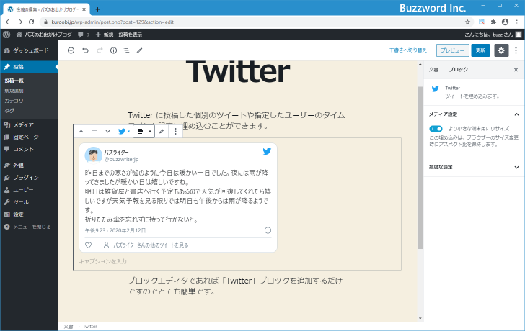Open 外観 menu
The width and height of the screenshot is (525, 331).
29,165
